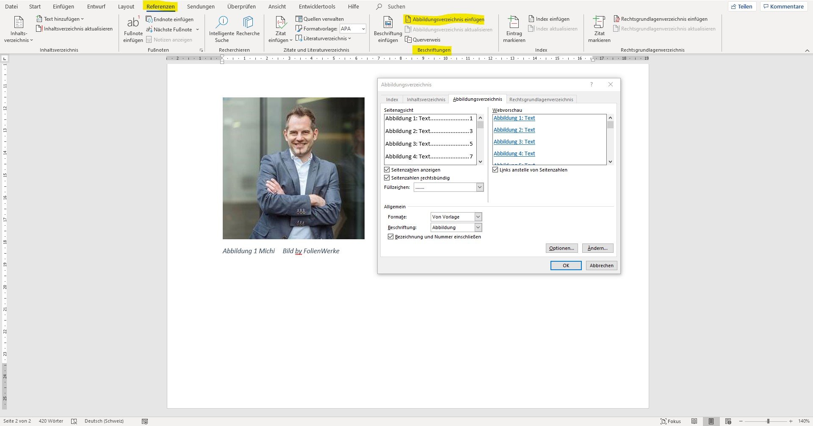Click zoom out minus button
The height and width of the screenshot is (426, 813).
point(741,421)
